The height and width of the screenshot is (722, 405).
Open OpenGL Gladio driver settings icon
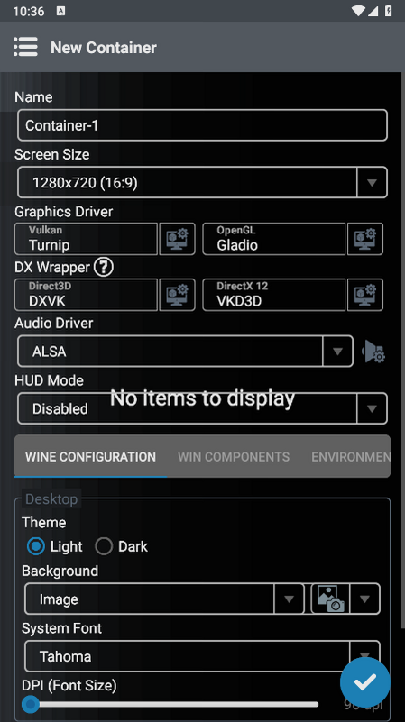365,239
